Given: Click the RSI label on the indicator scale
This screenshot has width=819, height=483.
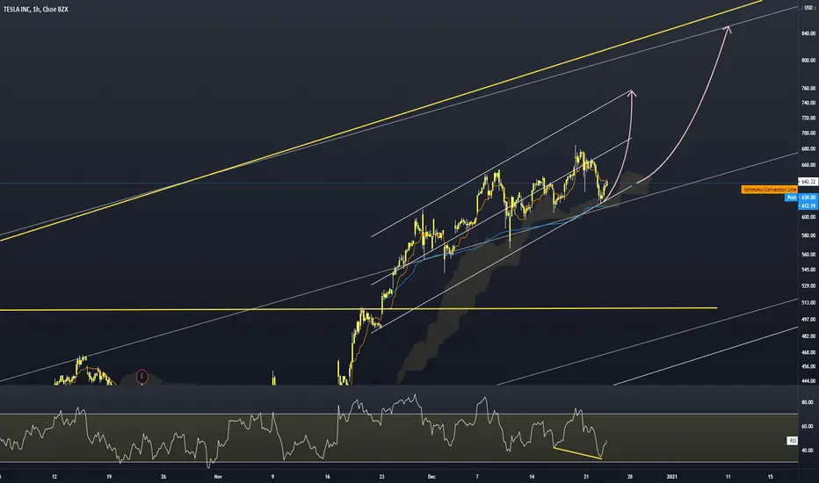Looking at the screenshot, I should point(793,441).
